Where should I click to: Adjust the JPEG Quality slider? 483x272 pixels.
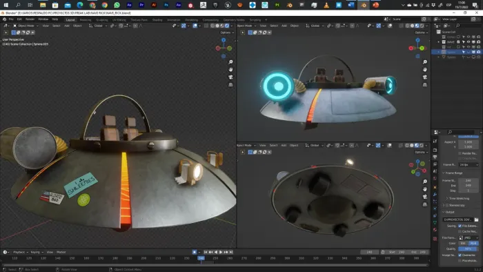(469, 249)
